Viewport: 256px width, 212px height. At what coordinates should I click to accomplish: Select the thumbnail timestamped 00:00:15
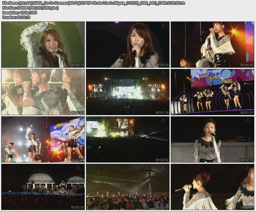point(43,44)
